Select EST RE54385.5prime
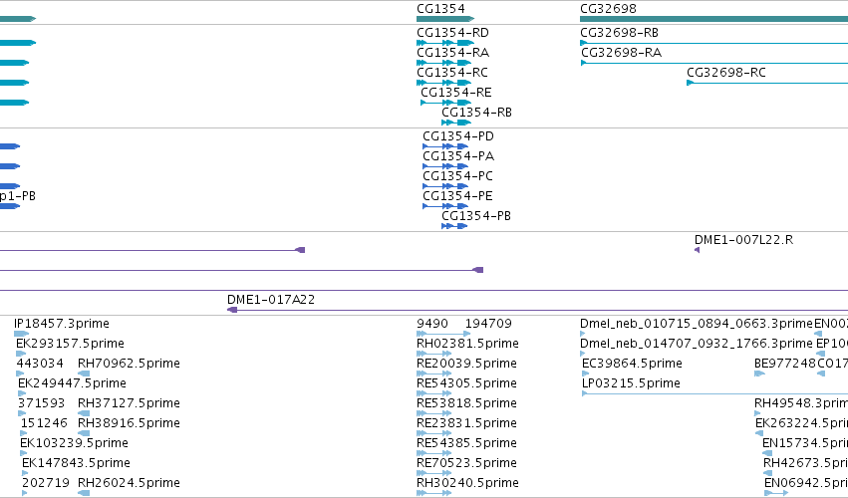Image resolution: width=848 pixels, height=498 pixels. click(x=466, y=443)
